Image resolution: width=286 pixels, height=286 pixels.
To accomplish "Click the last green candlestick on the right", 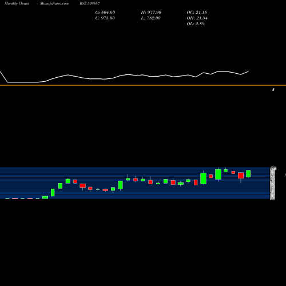I will point(248,173).
